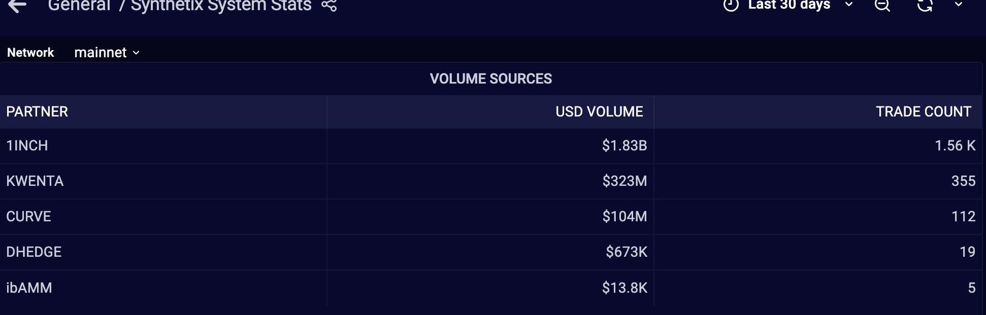Click the DHEDGE partner cell
This screenshot has height=315, width=986.
click(34, 252)
